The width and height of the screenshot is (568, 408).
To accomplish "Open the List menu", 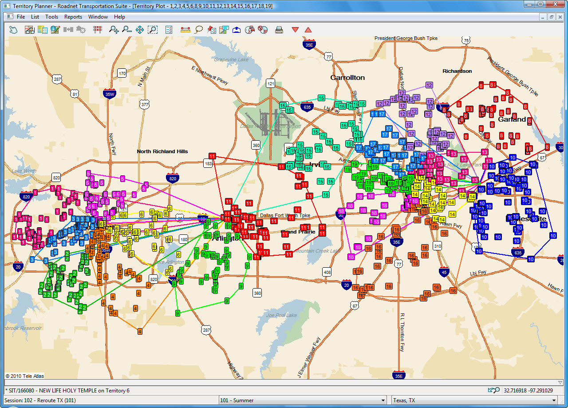I will pyautogui.click(x=35, y=17).
